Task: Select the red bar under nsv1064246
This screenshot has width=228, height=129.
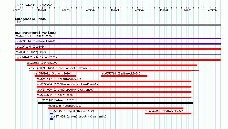Action: coord(118,49)
